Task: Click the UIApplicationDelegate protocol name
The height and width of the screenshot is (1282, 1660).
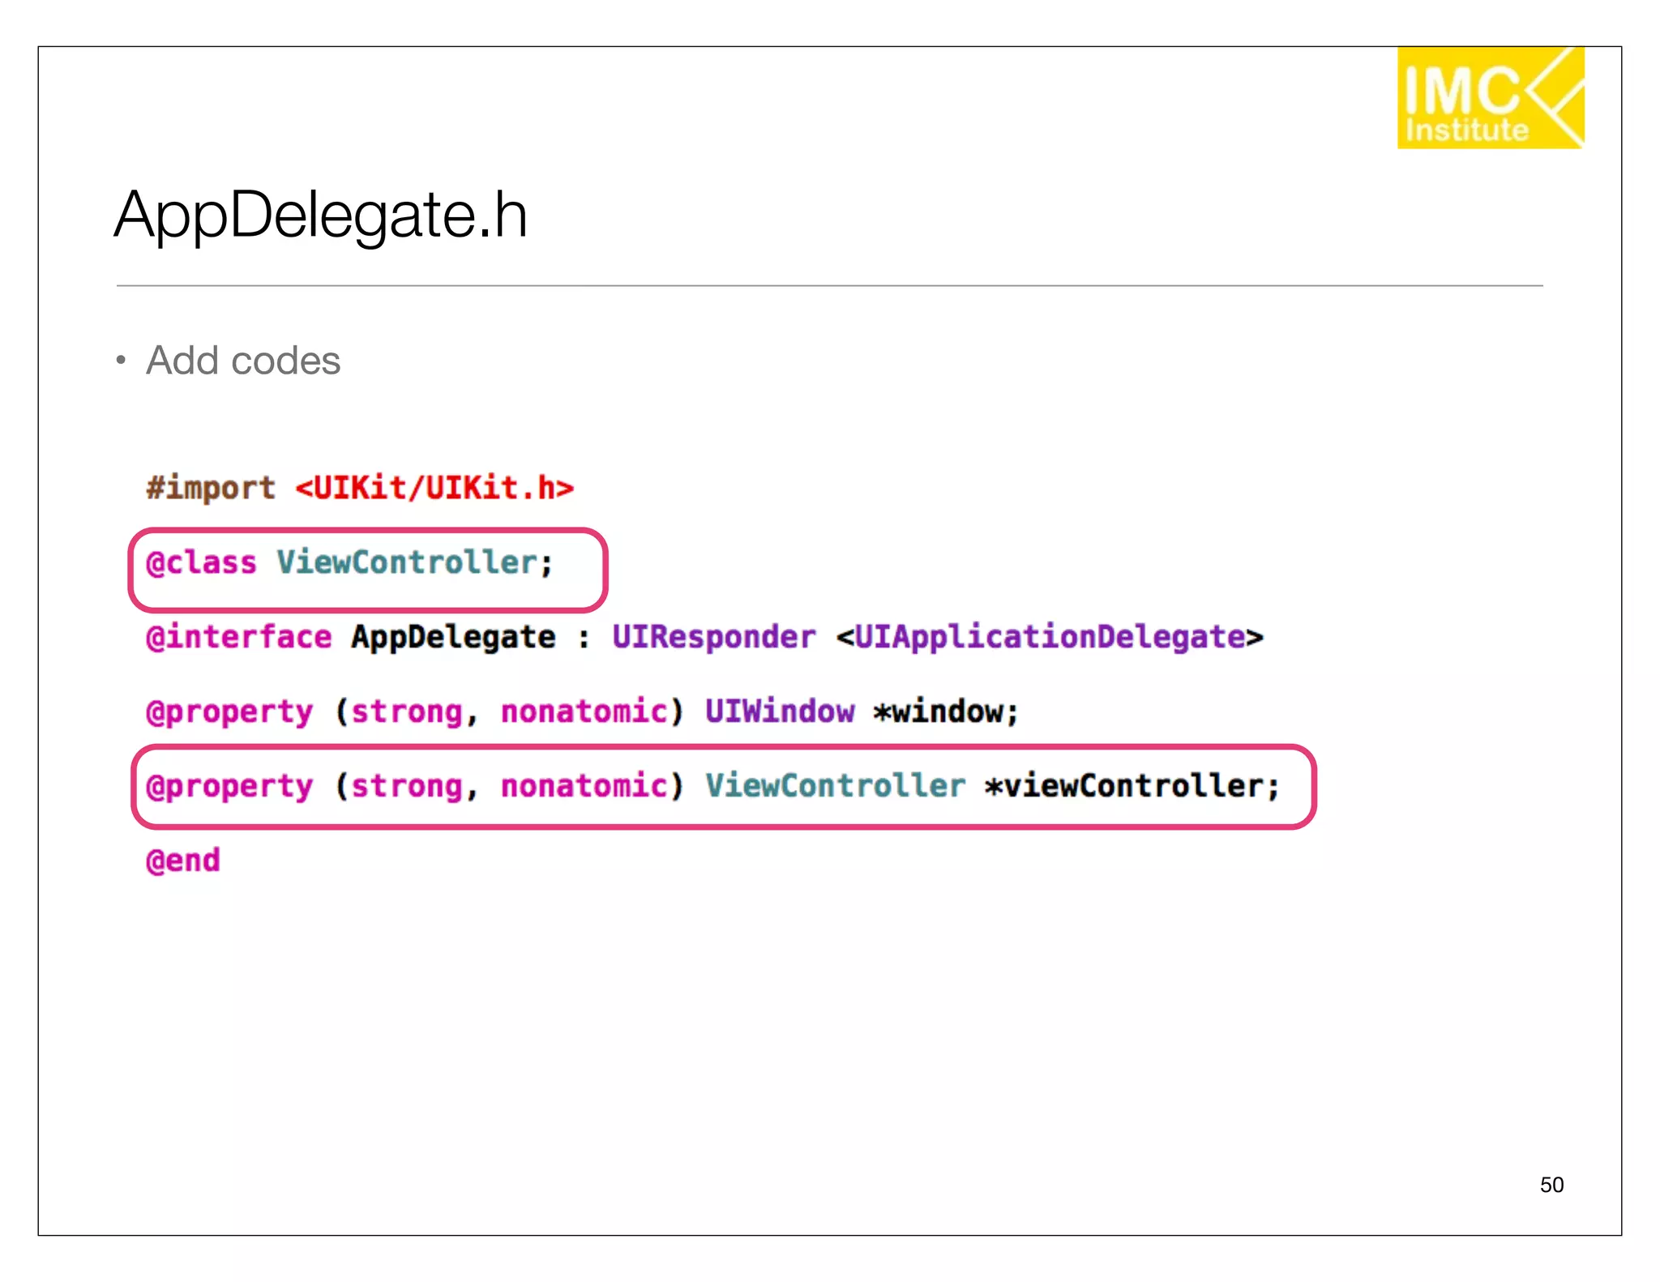Action: click(x=1050, y=637)
